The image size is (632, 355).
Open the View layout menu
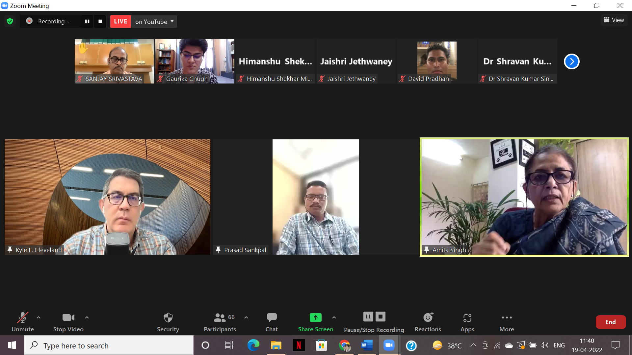pyautogui.click(x=614, y=20)
